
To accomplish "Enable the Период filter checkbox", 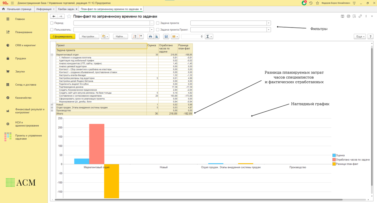I will [52, 23].
